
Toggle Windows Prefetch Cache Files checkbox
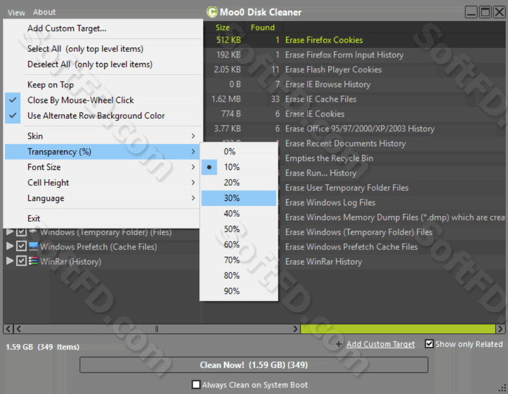pyautogui.click(x=21, y=247)
